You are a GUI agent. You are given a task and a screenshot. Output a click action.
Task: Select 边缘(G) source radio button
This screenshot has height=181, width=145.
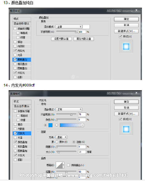[74, 142]
